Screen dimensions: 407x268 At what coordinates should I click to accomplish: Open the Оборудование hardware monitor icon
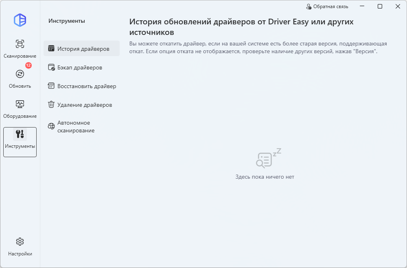coord(20,104)
